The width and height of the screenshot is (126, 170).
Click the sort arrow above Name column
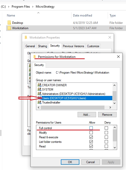pos(38,13)
